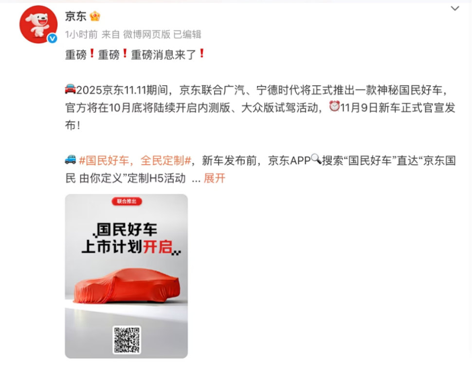Open the JD.com profile avatar
Viewport: 472px width, 367px height.
(38, 24)
